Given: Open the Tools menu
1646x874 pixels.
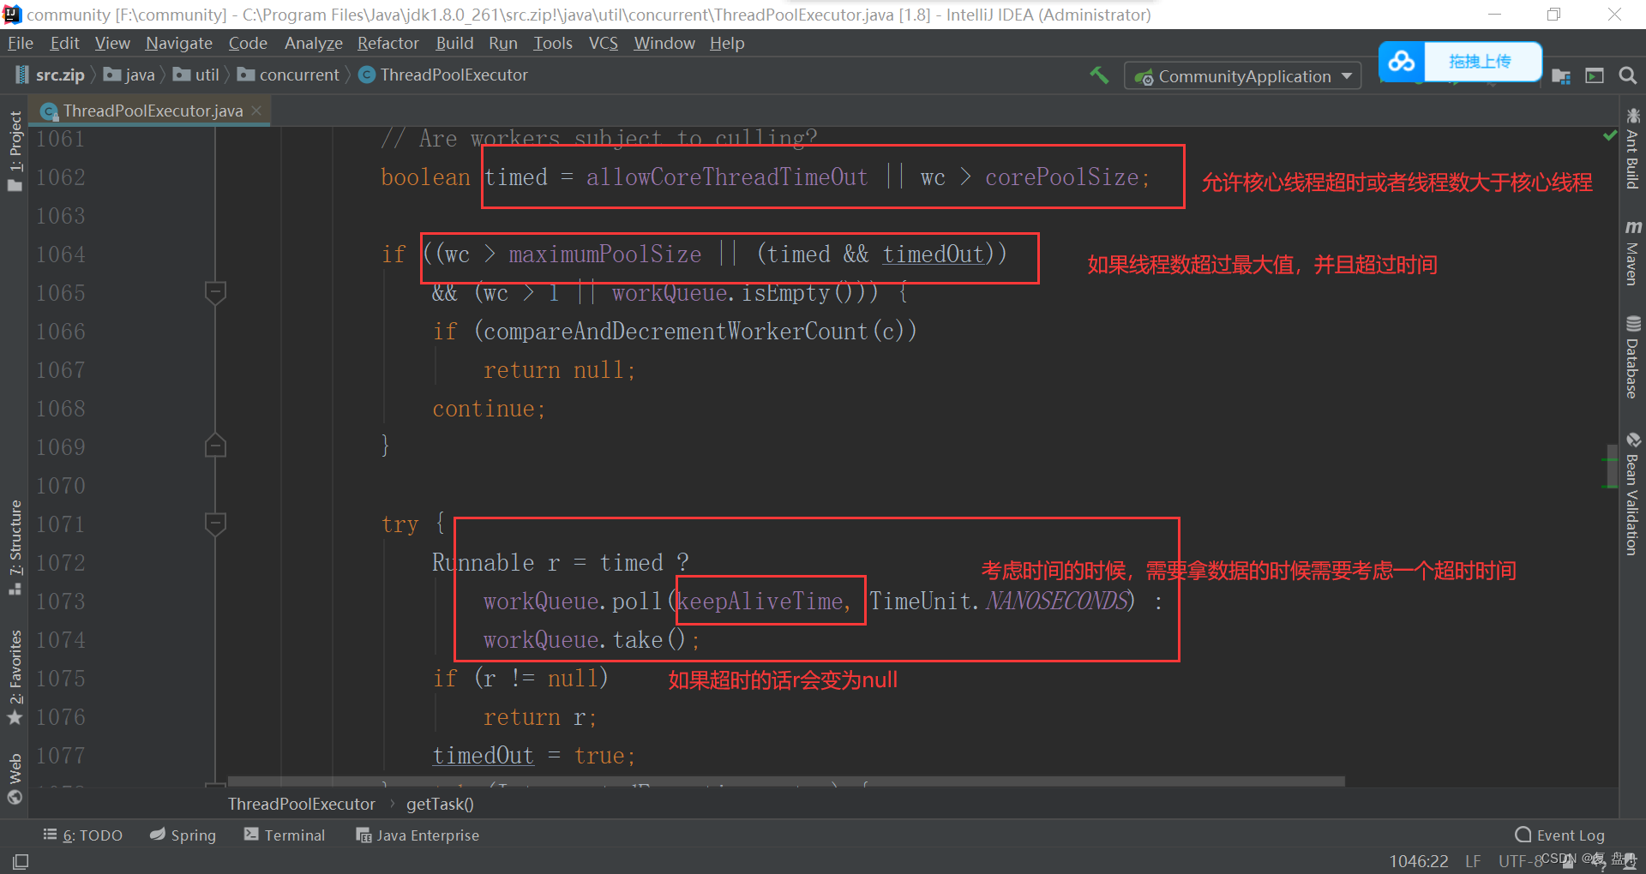Looking at the screenshot, I should click(x=553, y=44).
